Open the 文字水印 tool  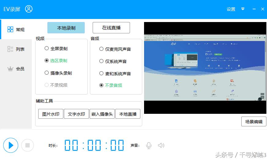[x=76, y=114]
